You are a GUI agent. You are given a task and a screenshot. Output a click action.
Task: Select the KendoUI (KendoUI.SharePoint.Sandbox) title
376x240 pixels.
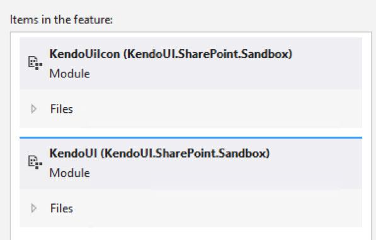pos(159,153)
